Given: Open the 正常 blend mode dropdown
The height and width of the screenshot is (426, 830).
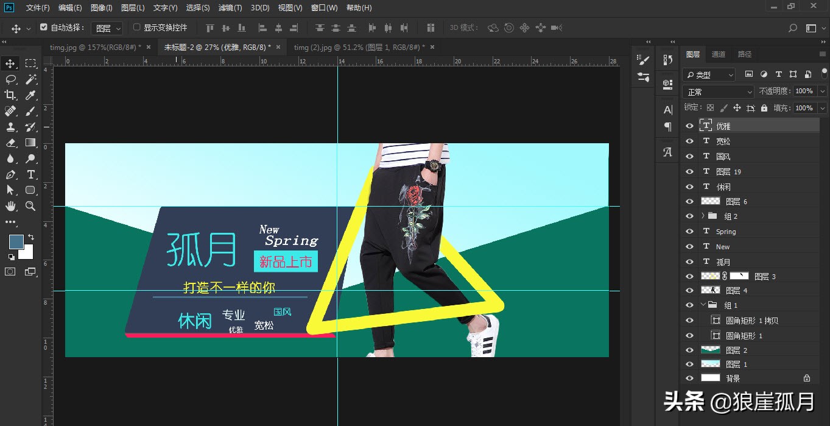Looking at the screenshot, I should click(718, 91).
